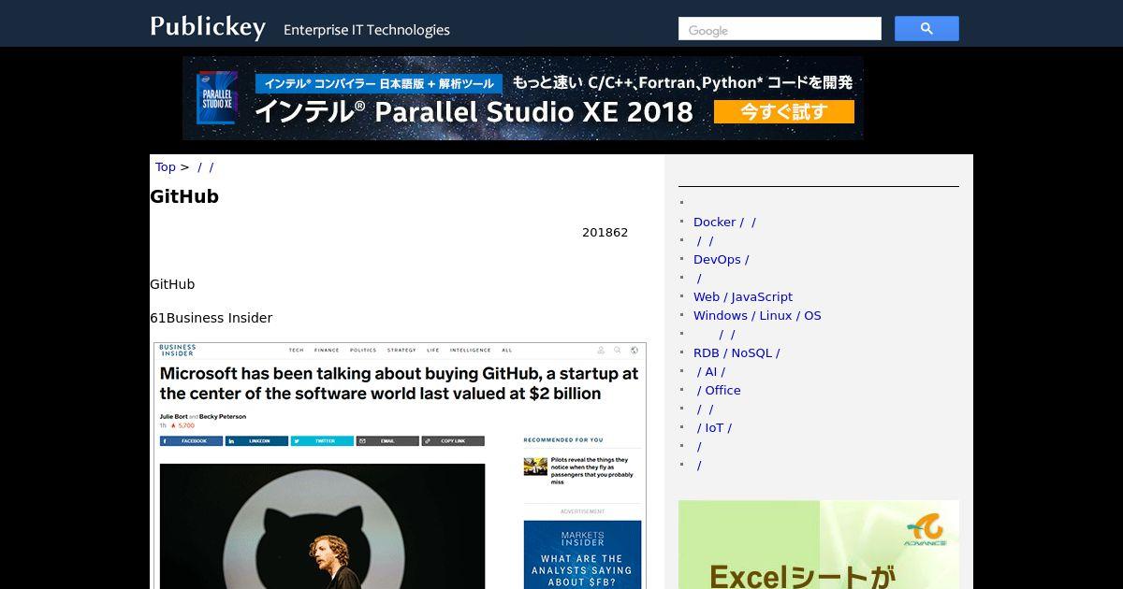Click the Business Insider article screenshot

point(400,466)
